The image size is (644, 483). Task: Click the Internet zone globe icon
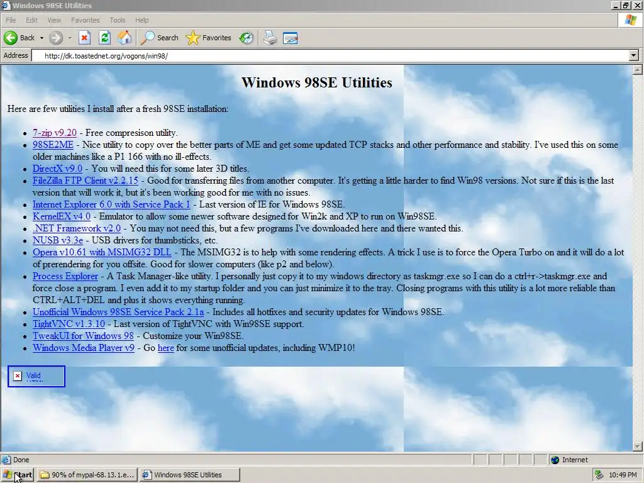click(555, 460)
